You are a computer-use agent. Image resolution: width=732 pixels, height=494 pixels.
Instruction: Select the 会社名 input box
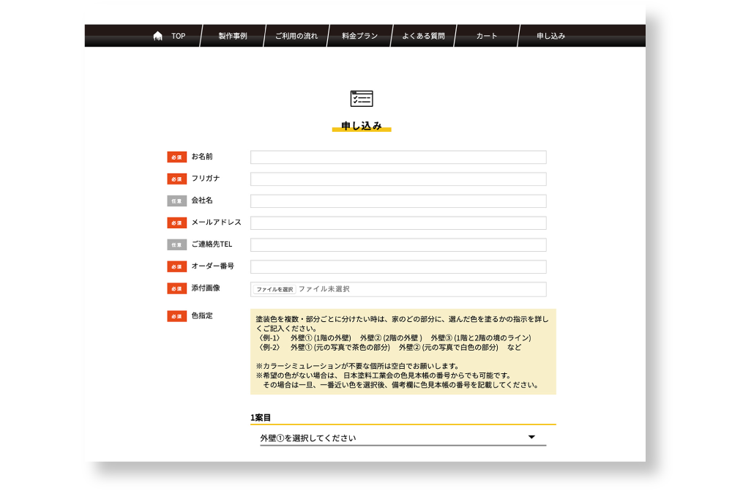click(x=398, y=201)
